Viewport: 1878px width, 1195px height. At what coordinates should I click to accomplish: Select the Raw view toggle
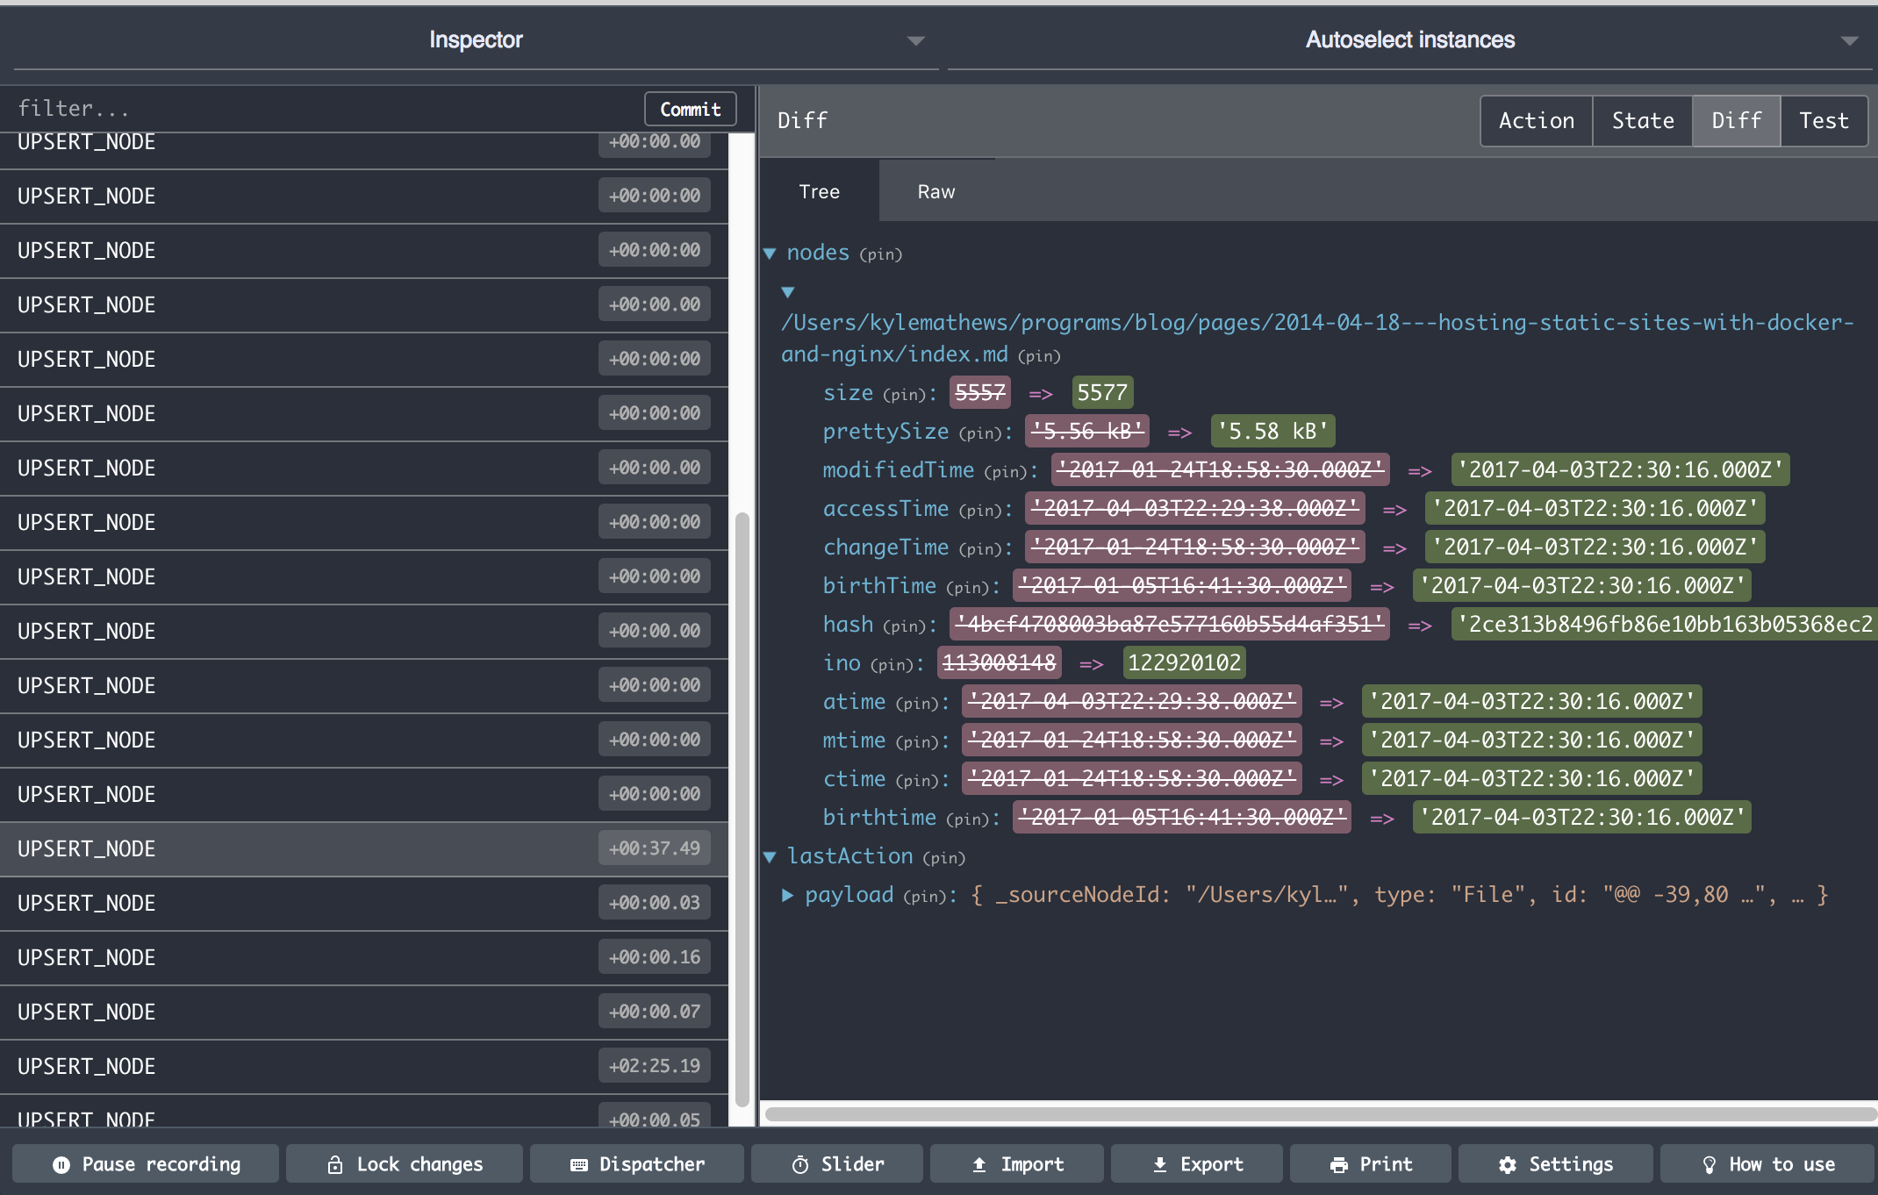click(934, 191)
